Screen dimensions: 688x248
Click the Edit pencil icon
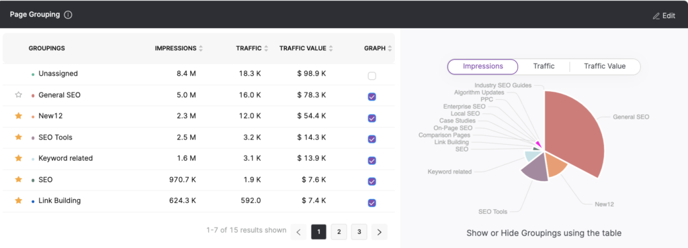(656, 15)
